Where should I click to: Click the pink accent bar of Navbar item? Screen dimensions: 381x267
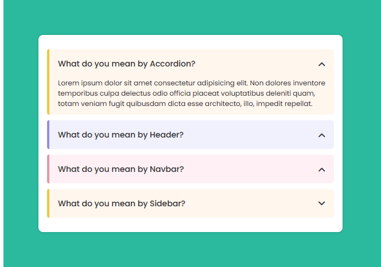click(48, 169)
